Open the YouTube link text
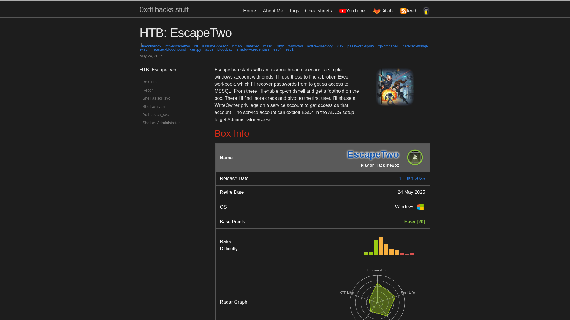 pyautogui.click(x=355, y=11)
